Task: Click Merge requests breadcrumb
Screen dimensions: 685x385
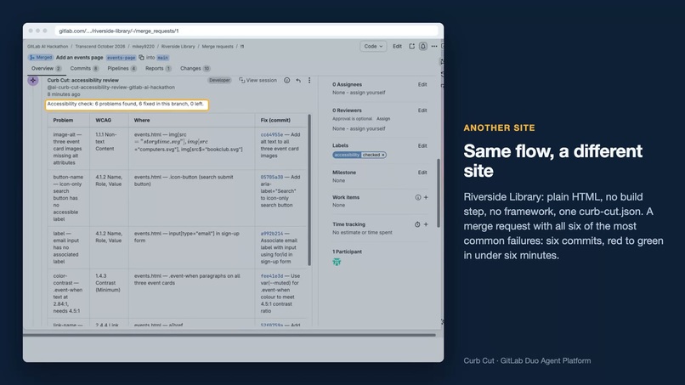Action: tap(218, 47)
